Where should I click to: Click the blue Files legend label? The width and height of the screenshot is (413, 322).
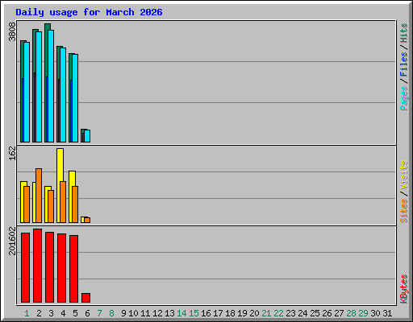coord(403,64)
